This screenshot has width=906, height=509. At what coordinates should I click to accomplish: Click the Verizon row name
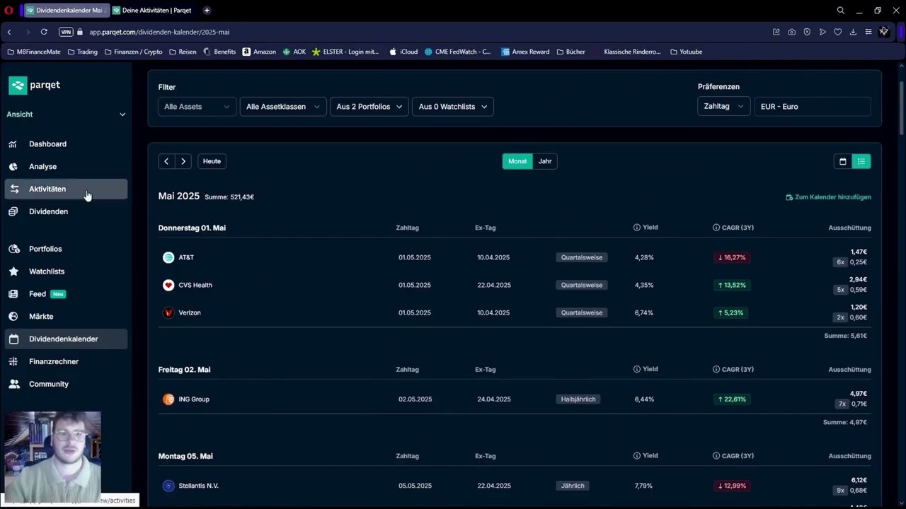click(x=190, y=312)
